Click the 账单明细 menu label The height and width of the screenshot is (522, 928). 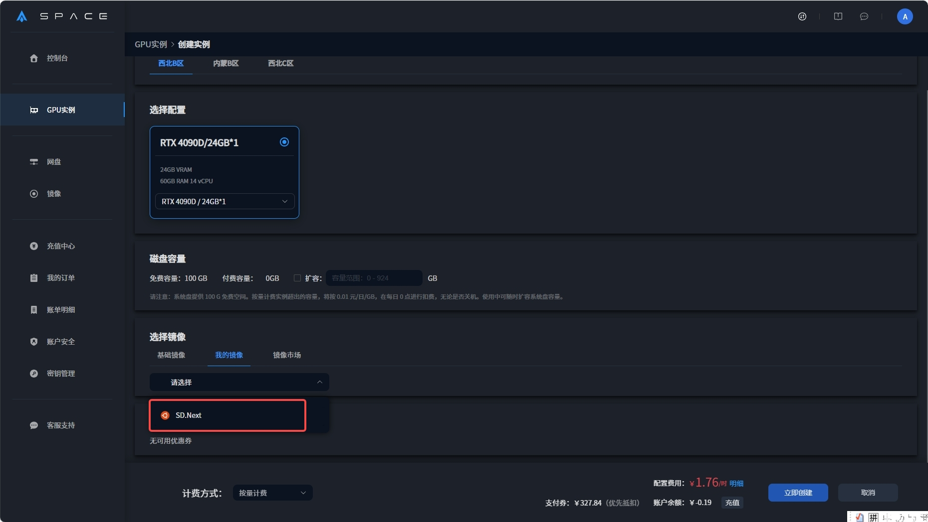61,310
